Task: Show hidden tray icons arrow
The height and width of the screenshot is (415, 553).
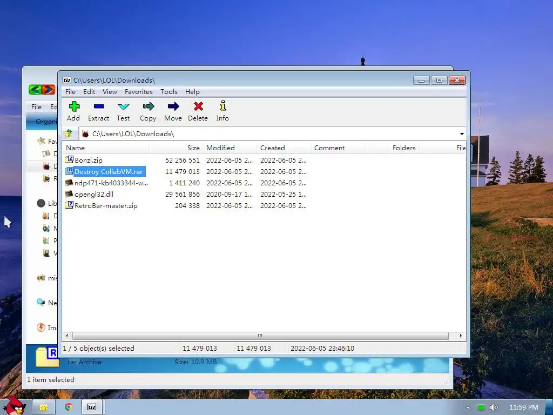Action: [x=468, y=407]
